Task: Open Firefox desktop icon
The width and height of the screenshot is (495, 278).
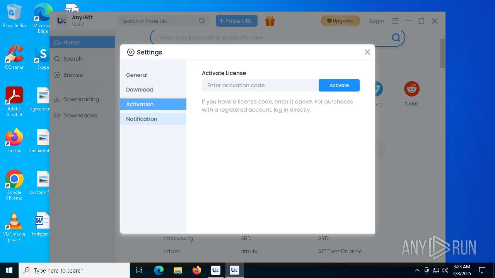Action: 14,141
